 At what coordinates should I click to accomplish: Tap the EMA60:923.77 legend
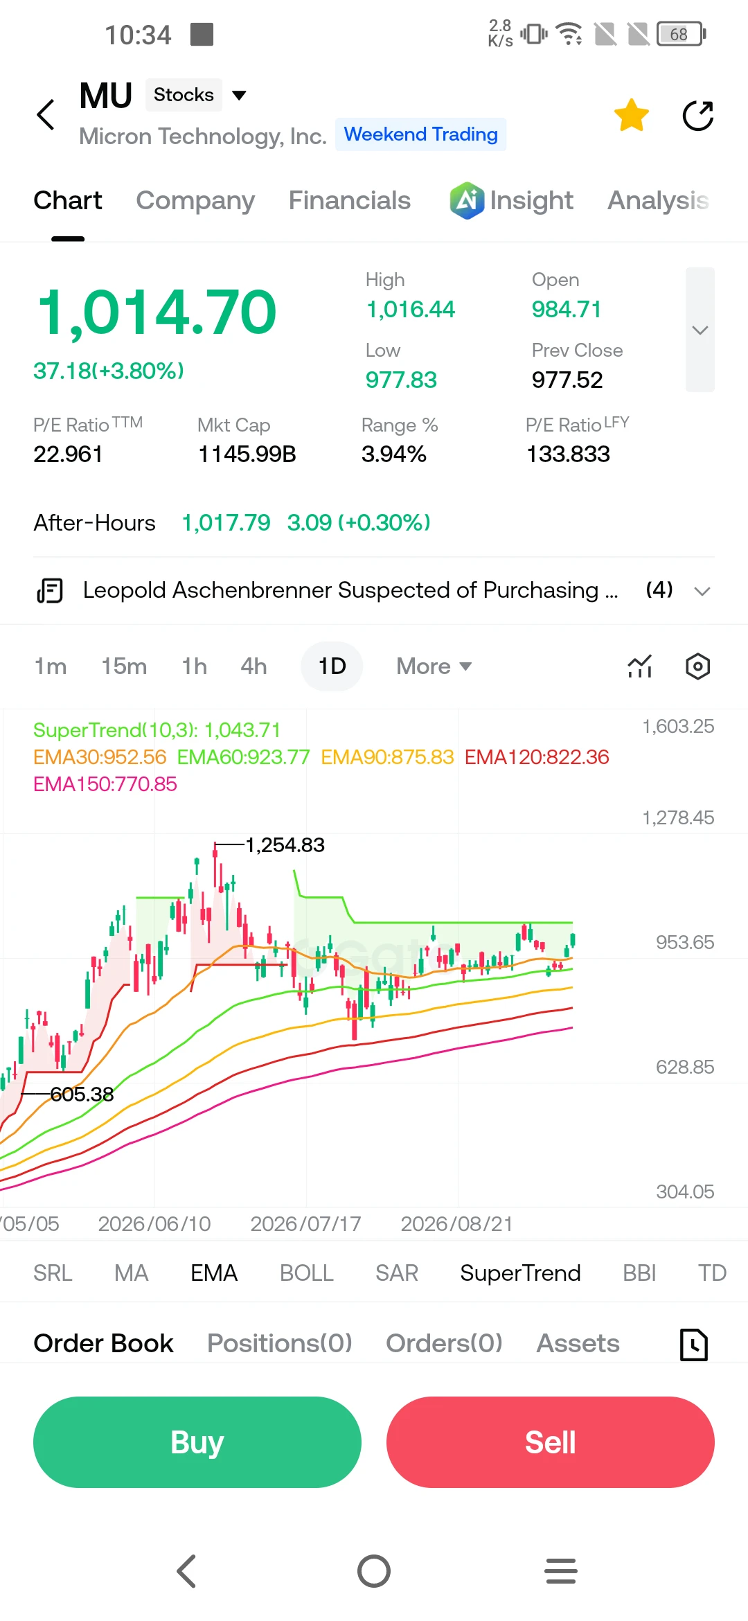243,757
